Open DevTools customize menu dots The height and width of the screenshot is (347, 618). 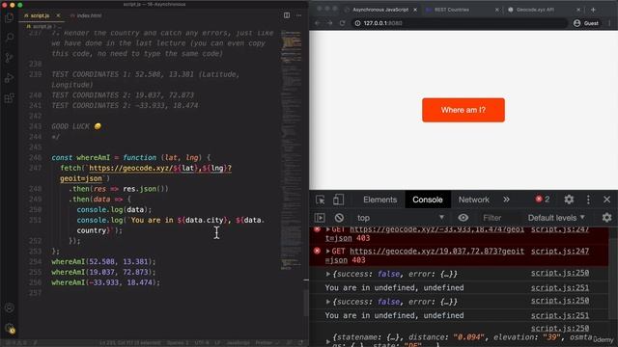tap(588, 200)
